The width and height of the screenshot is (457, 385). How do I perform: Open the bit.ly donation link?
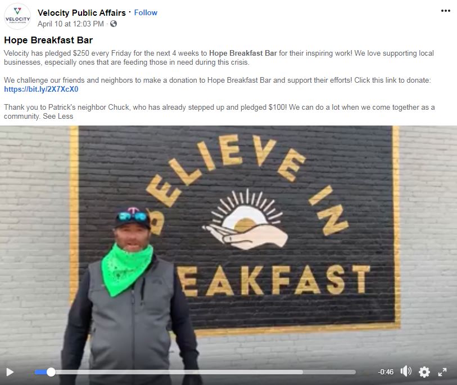(x=41, y=89)
